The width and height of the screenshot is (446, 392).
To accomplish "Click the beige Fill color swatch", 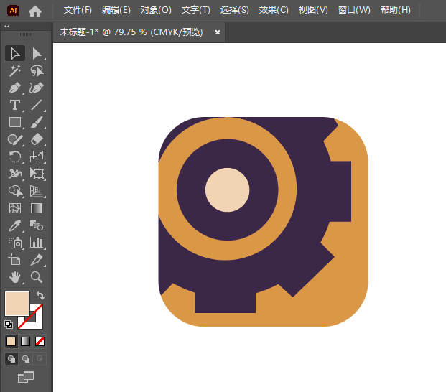I will (17, 303).
